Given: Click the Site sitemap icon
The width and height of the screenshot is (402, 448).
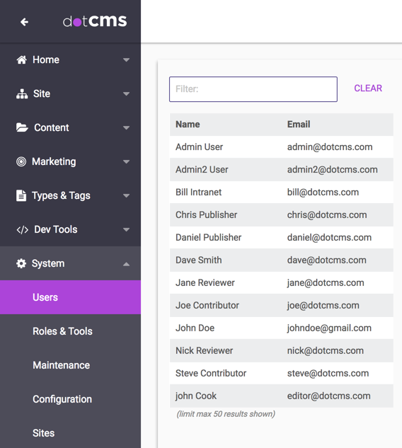Looking at the screenshot, I should click(x=22, y=93).
